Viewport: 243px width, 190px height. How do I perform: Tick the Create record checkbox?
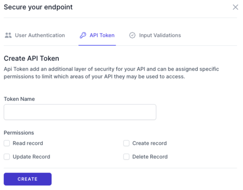click(x=126, y=143)
